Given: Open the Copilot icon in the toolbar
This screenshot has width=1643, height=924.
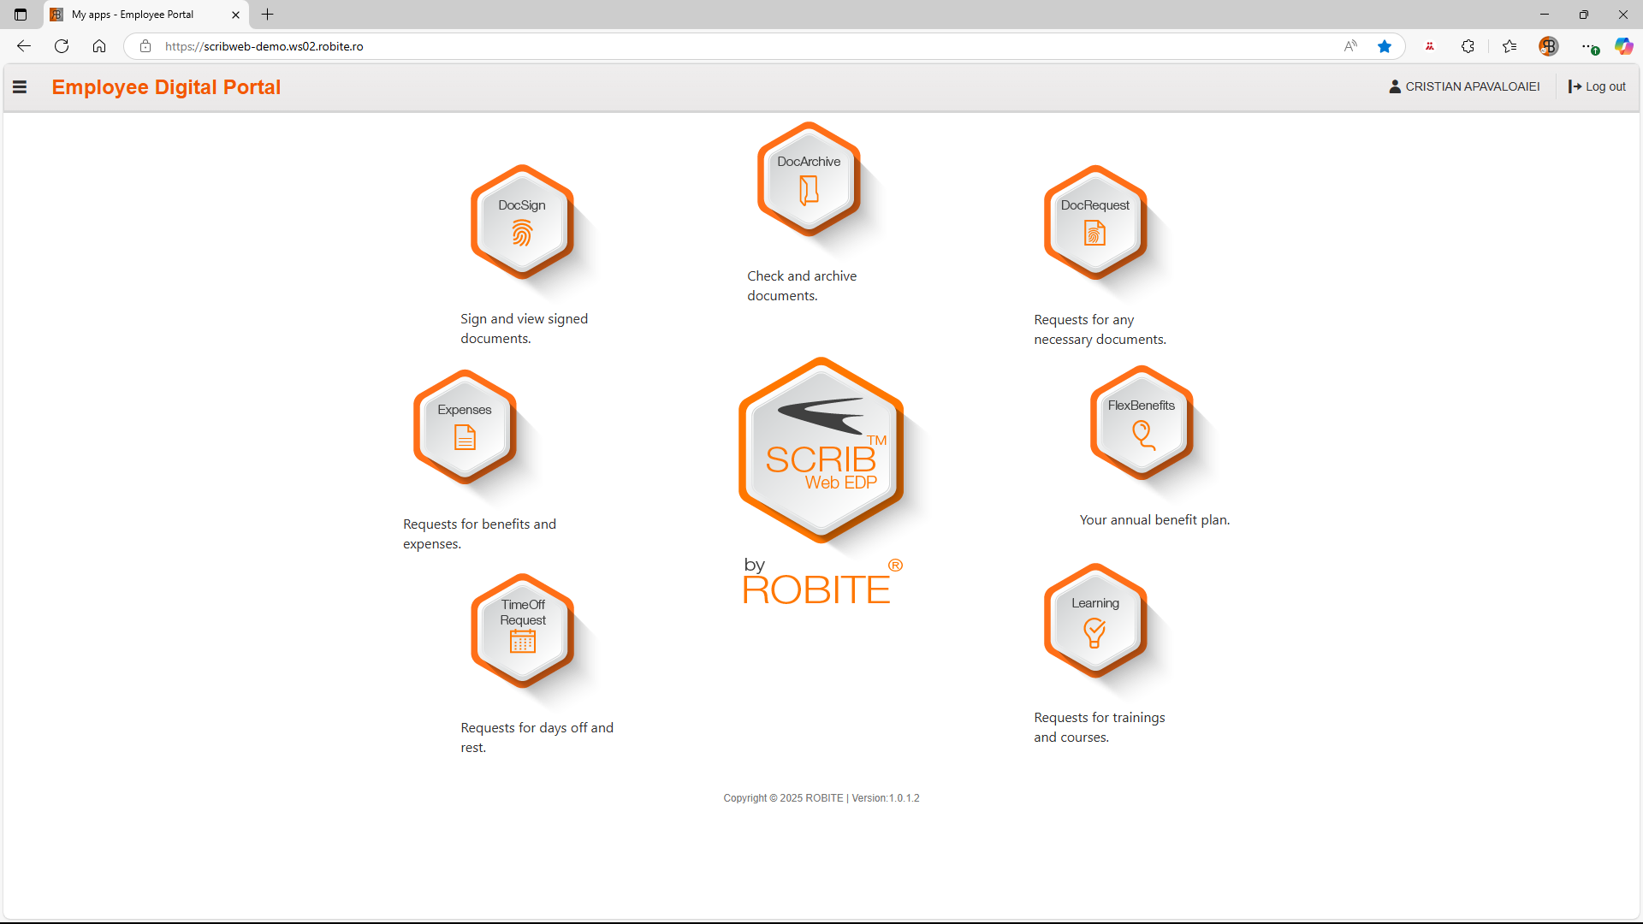Looking at the screenshot, I should tap(1623, 46).
